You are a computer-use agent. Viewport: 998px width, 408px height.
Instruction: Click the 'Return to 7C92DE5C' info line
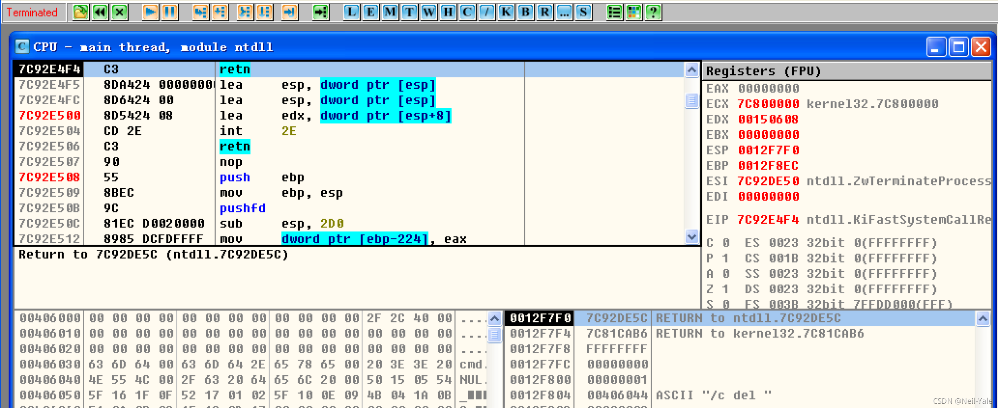coord(154,254)
